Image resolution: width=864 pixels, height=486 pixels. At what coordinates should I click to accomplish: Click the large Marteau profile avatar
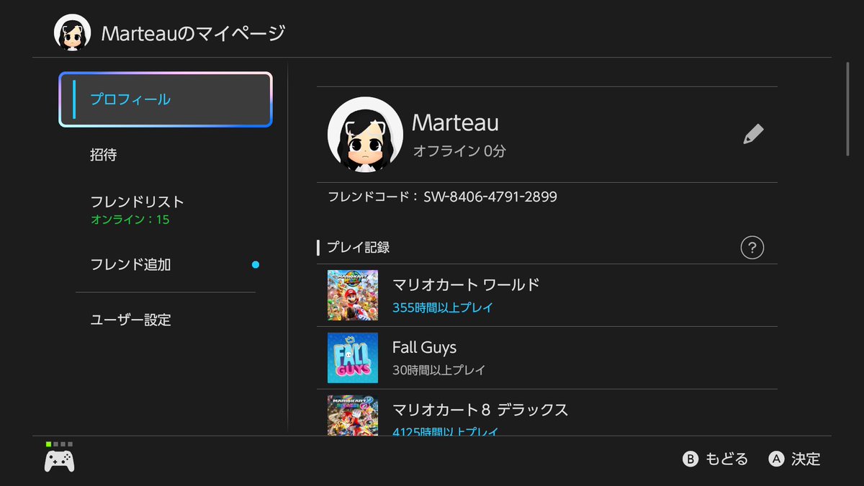pyautogui.click(x=365, y=135)
